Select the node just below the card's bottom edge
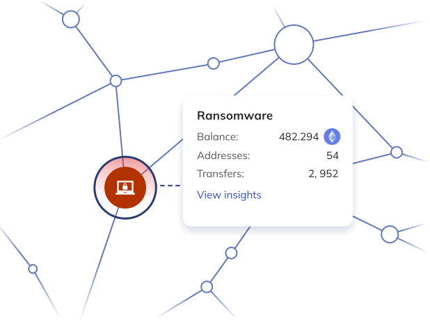 (231, 252)
